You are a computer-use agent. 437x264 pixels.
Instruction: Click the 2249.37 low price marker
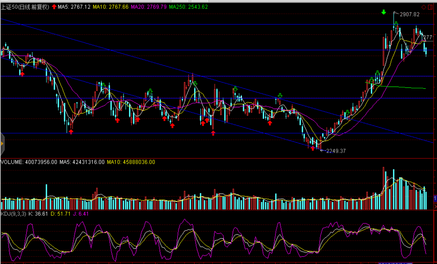click(x=335, y=151)
